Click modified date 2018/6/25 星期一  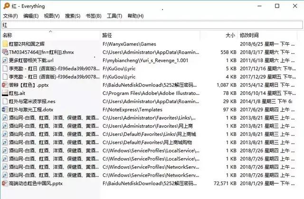tap(267, 44)
